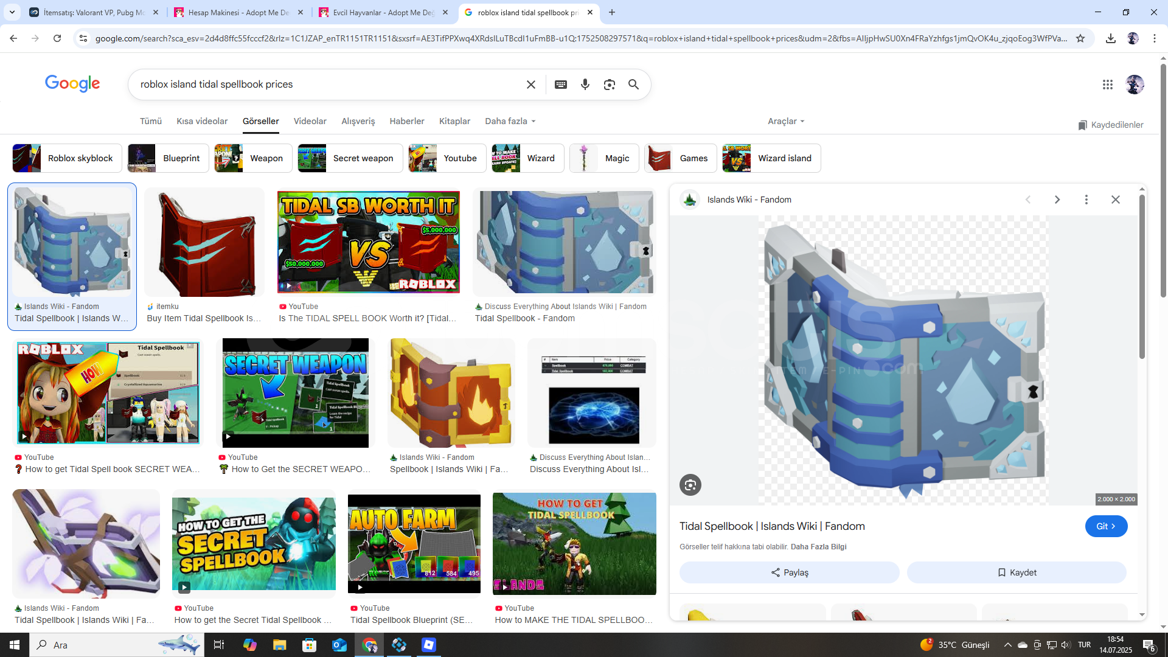Screen dimensions: 1168x657
Task: Open the notification center icon
Action: pos(1149,645)
